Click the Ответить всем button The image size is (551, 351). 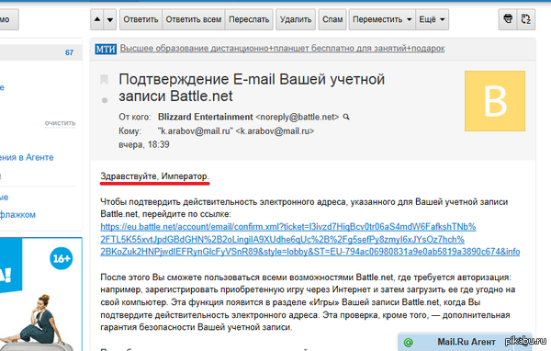coord(193,19)
